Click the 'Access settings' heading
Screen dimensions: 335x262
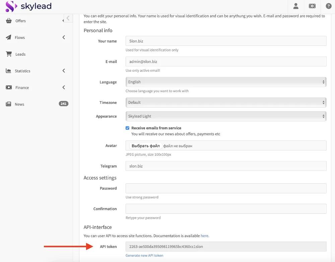(100, 178)
